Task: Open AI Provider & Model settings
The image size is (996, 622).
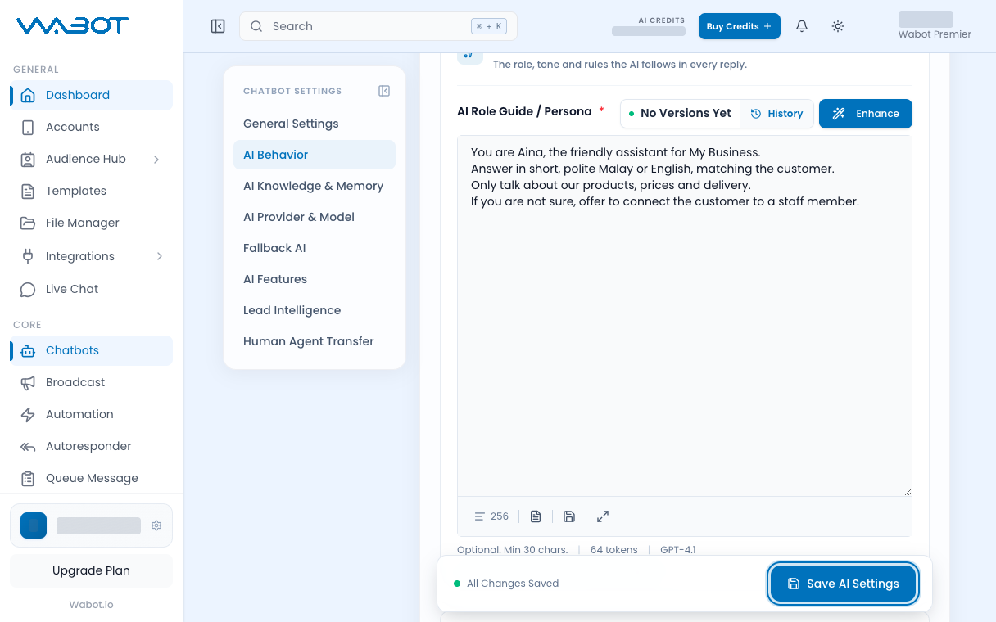Action: coord(315,217)
